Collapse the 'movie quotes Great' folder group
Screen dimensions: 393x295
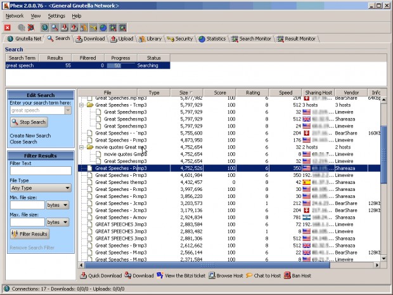82,147
